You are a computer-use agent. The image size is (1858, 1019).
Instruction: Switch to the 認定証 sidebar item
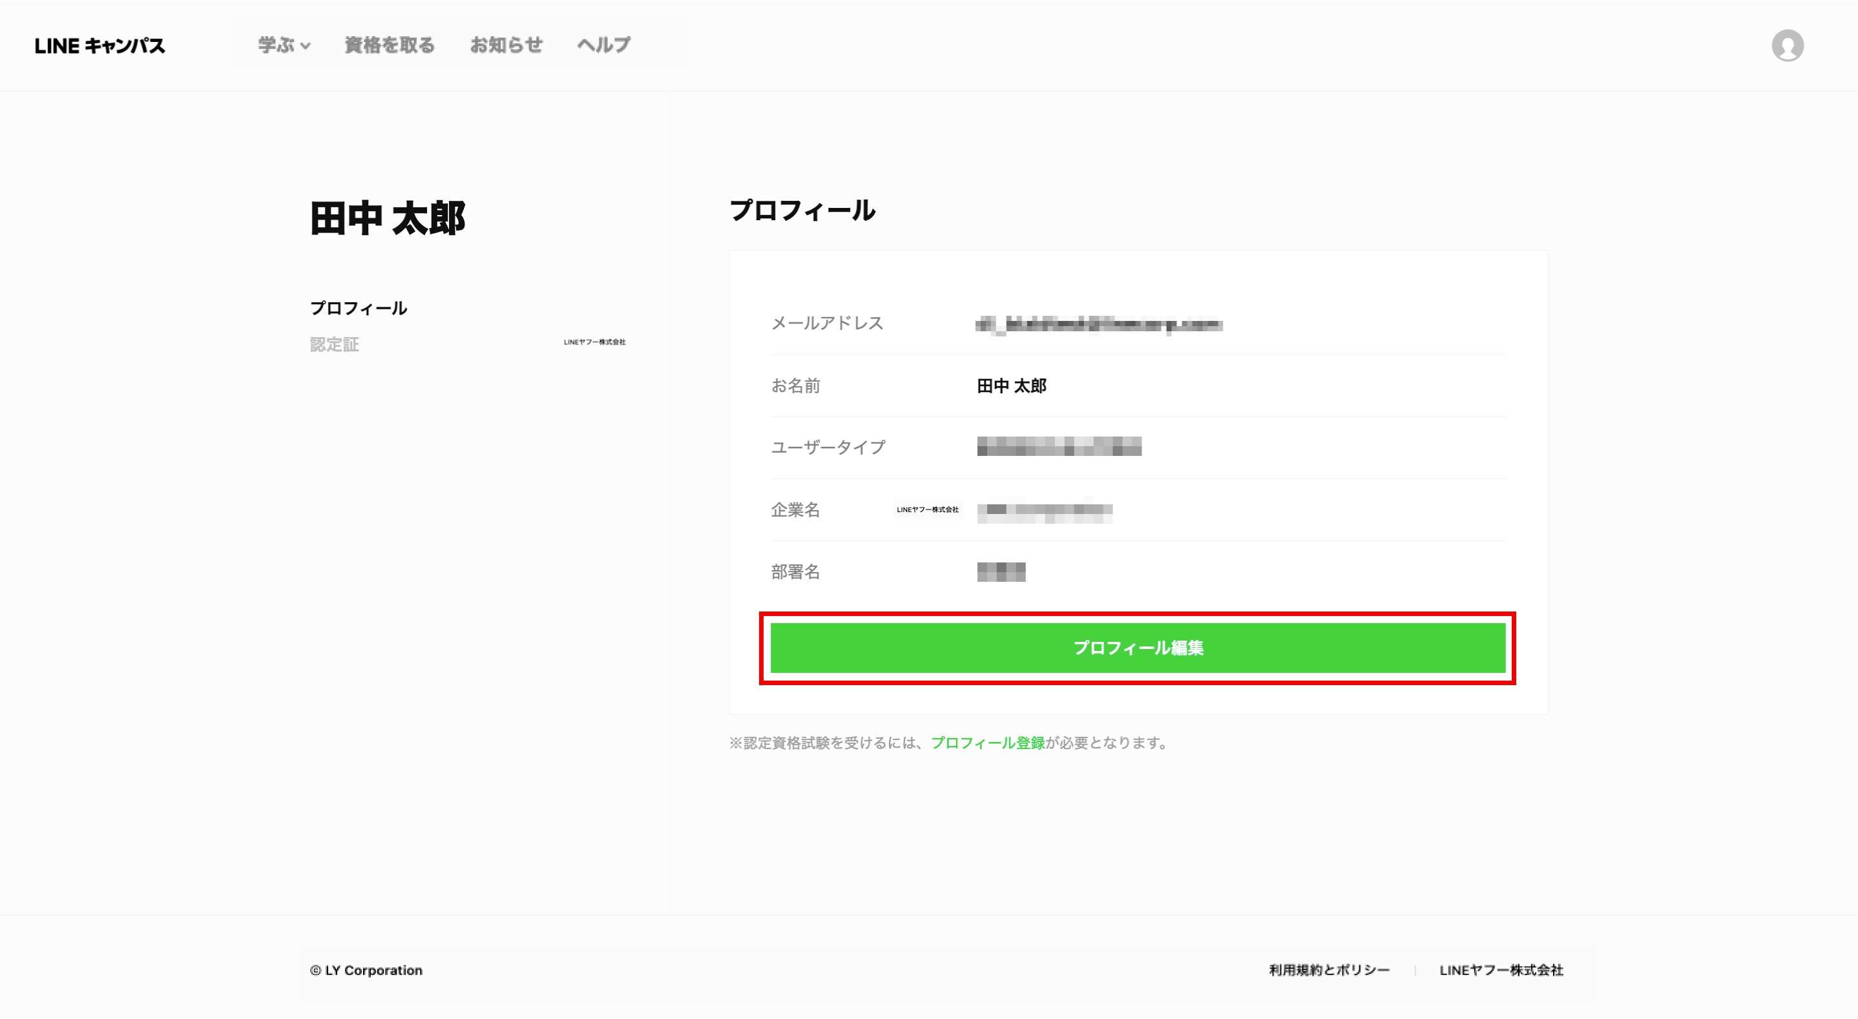(334, 345)
